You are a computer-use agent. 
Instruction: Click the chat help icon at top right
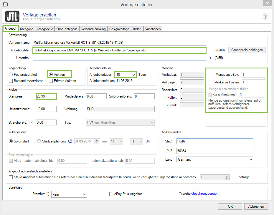(265, 16)
